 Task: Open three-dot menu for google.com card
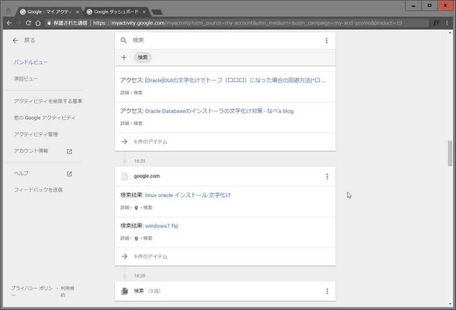pyautogui.click(x=326, y=177)
